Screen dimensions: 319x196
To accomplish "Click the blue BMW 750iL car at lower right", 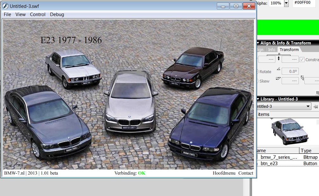I will [210, 124].
